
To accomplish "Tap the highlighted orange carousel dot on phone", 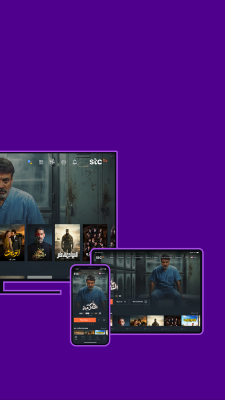I will click(x=91, y=325).
